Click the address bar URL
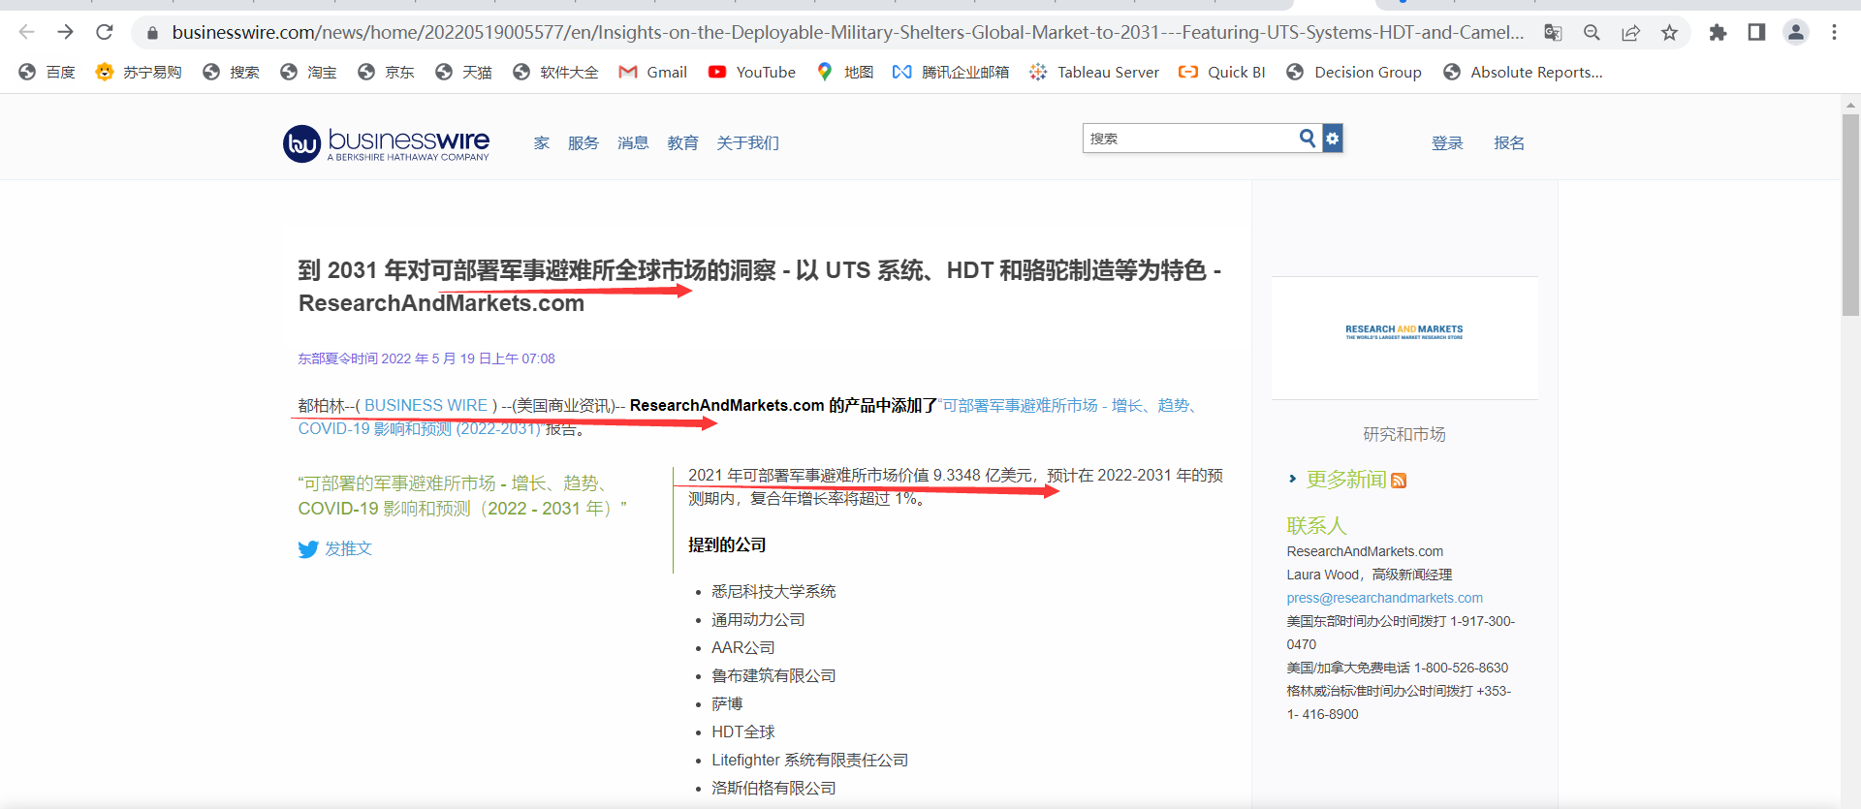This screenshot has width=1861, height=809. coord(847,33)
